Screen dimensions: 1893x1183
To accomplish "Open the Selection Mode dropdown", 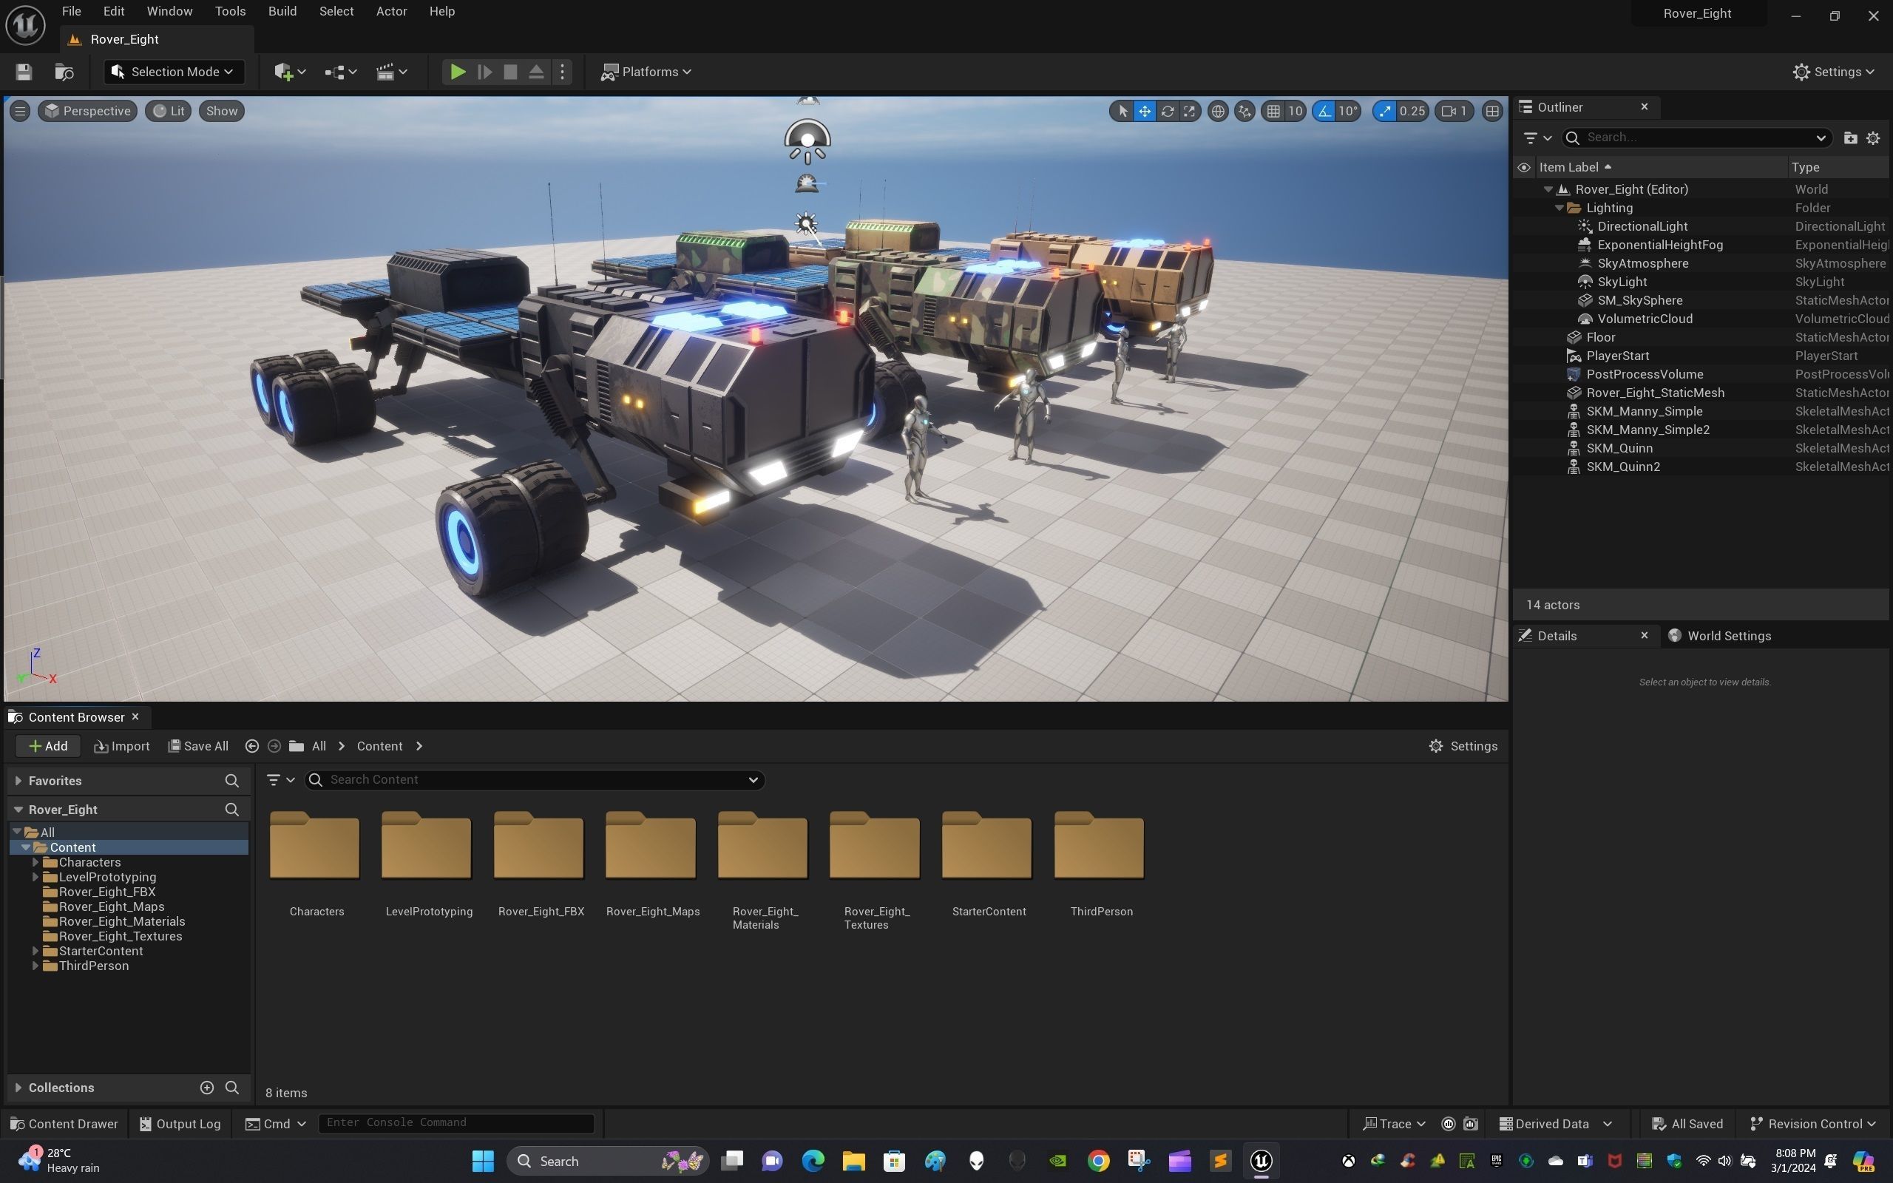I will [x=174, y=72].
